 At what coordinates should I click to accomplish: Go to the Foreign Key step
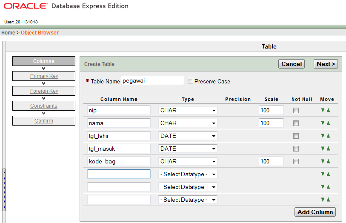(x=44, y=91)
